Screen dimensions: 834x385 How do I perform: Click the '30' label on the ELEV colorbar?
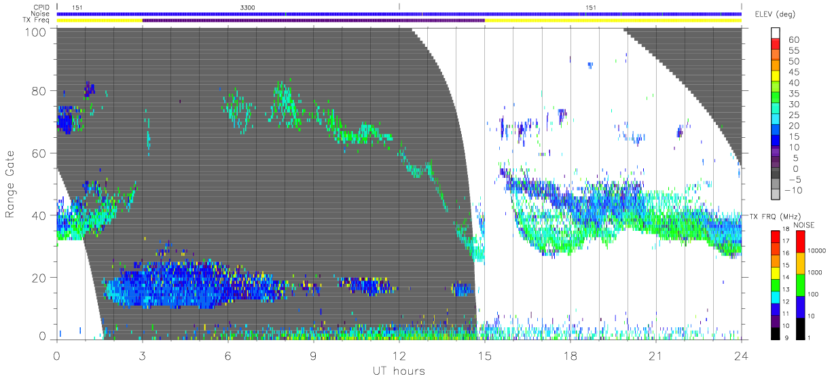[794, 105]
